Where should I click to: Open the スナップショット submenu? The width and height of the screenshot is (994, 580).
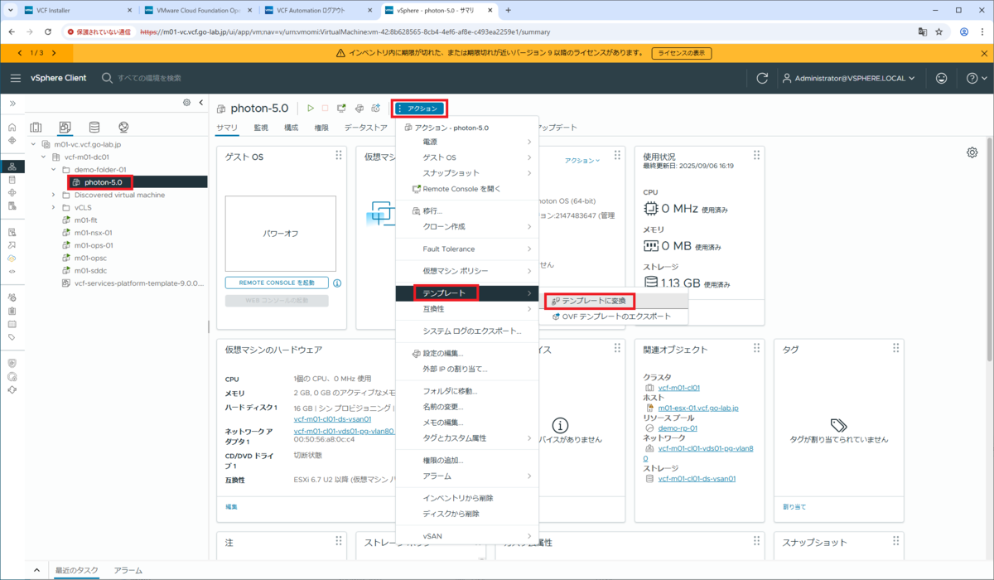468,173
